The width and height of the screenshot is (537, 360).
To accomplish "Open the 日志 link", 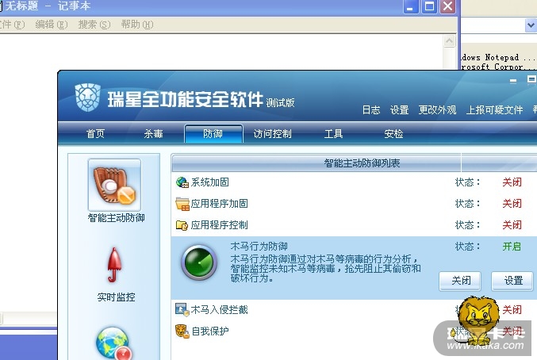I will point(371,110).
